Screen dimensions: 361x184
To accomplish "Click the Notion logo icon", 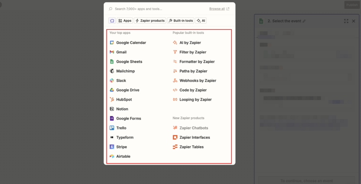I will (112, 109).
